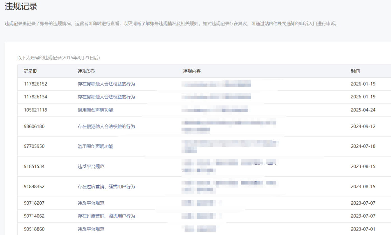Click the 违规记录 page title

tap(21, 7)
